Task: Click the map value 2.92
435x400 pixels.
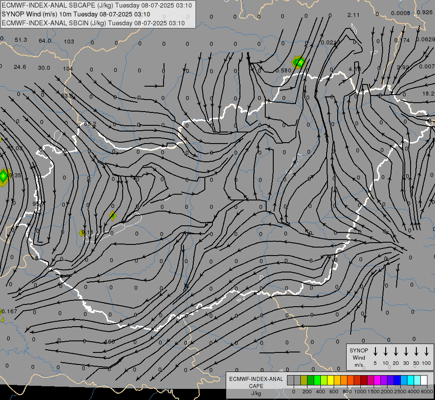Action: (x=403, y=67)
